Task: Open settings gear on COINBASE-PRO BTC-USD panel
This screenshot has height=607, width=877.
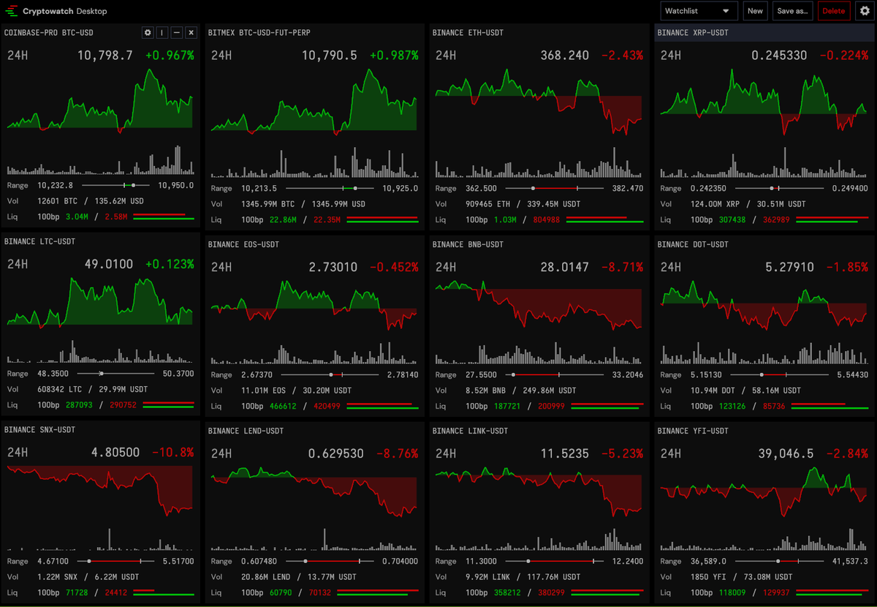Action: (x=148, y=33)
